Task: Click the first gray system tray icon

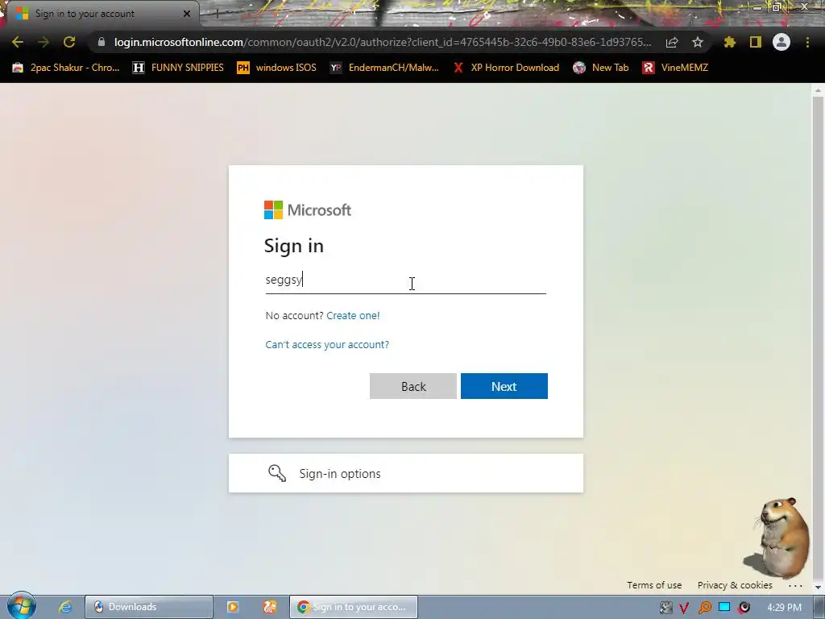Action: click(665, 608)
